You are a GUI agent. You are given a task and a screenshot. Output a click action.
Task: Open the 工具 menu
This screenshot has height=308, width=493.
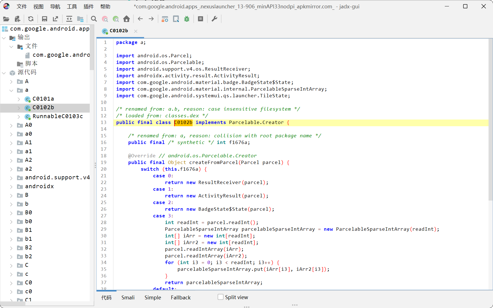pos(72,6)
